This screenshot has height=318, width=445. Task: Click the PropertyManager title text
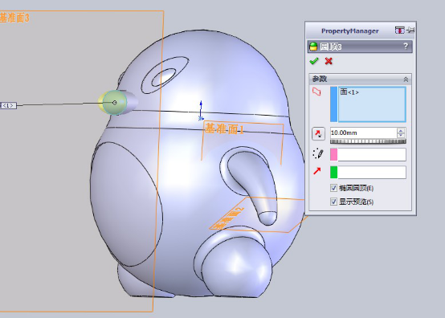(350, 31)
